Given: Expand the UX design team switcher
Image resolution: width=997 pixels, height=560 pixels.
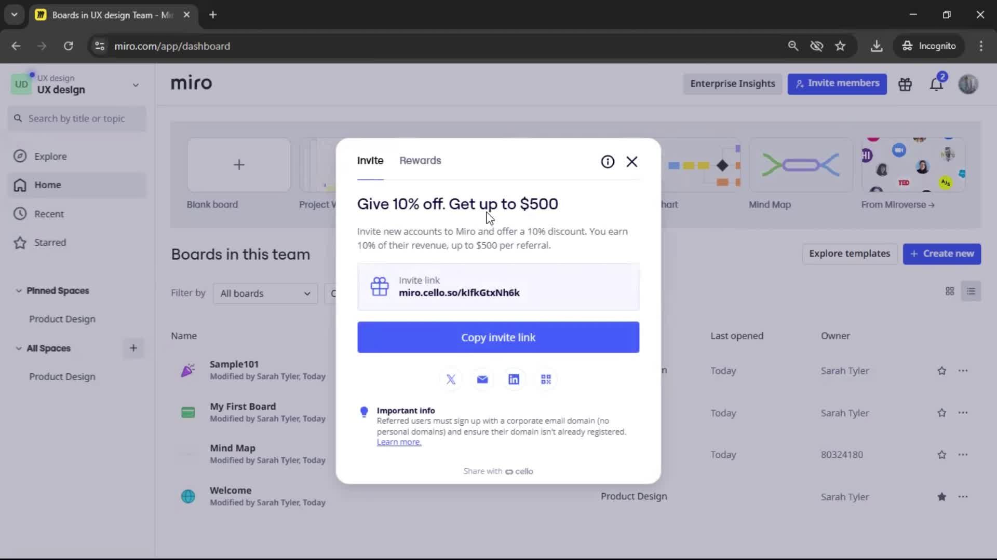Looking at the screenshot, I should pyautogui.click(x=136, y=85).
